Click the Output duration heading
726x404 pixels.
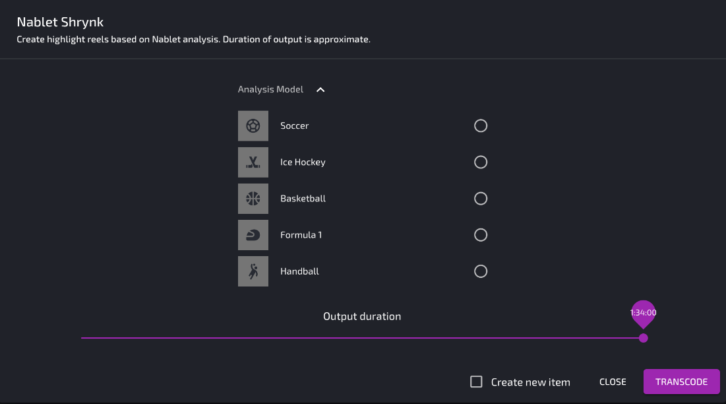pos(362,316)
